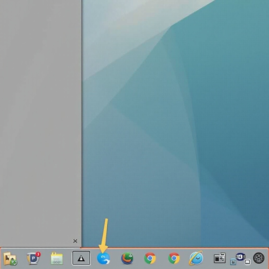Viewport: 269px width, 269px height.
Task: Open the photo viewer with green sync arrow
Action: (x=9, y=258)
